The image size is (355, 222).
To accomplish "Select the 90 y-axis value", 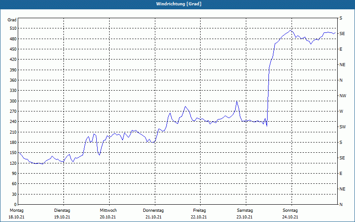I will tap(14, 174).
